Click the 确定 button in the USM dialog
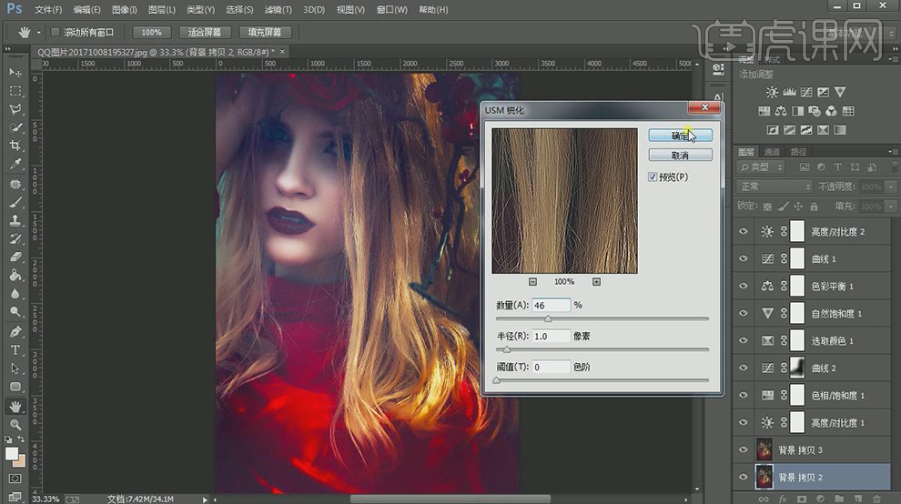 [680, 136]
